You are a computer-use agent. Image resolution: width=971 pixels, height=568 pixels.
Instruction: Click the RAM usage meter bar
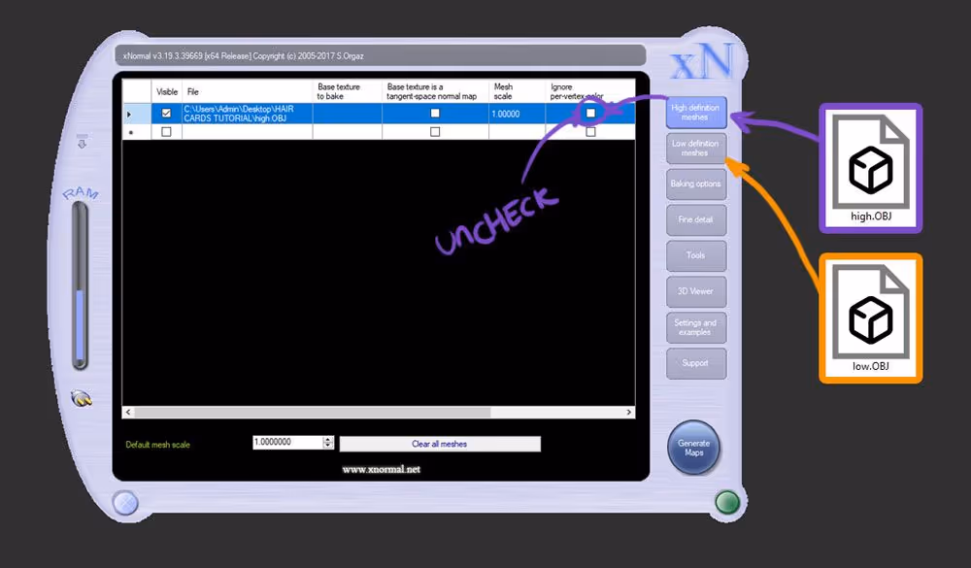[80, 286]
